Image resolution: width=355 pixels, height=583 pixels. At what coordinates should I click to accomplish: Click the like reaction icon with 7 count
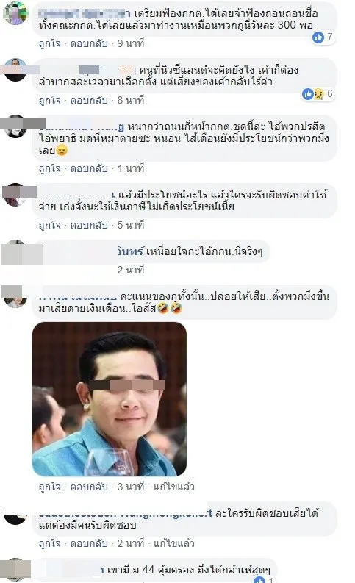(x=318, y=37)
